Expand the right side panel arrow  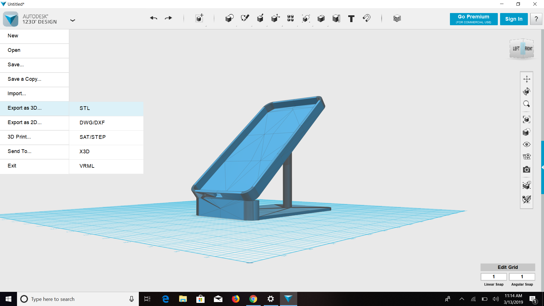click(x=542, y=167)
